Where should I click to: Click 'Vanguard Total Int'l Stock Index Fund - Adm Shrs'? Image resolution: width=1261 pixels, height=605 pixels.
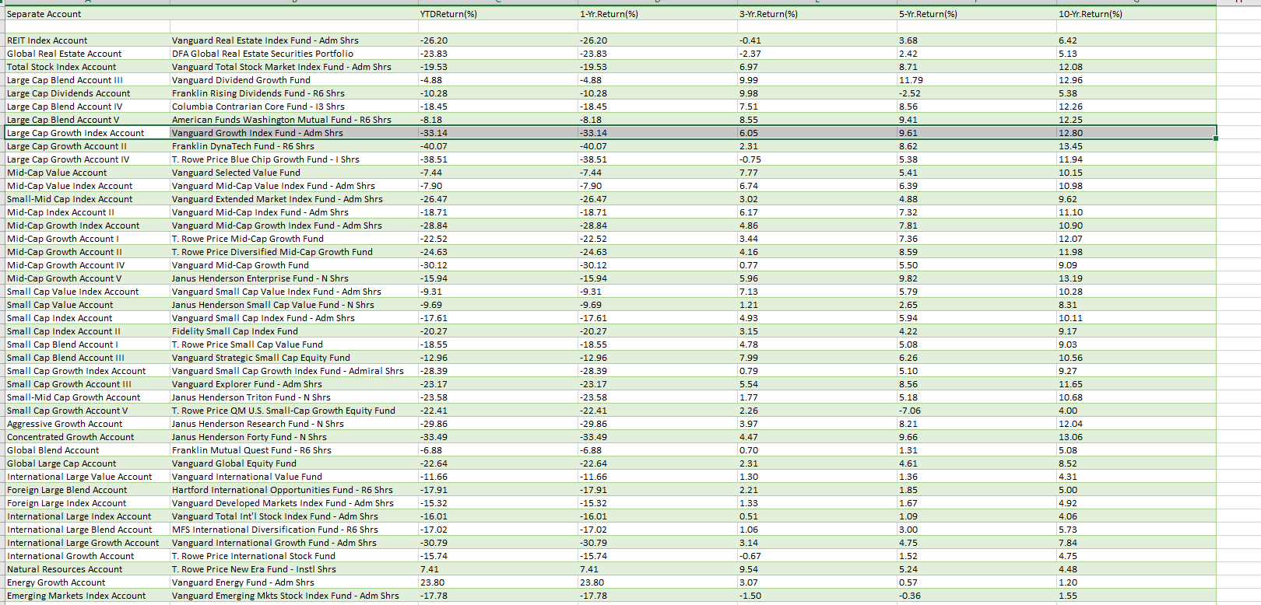pyautogui.click(x=294, y=516)
